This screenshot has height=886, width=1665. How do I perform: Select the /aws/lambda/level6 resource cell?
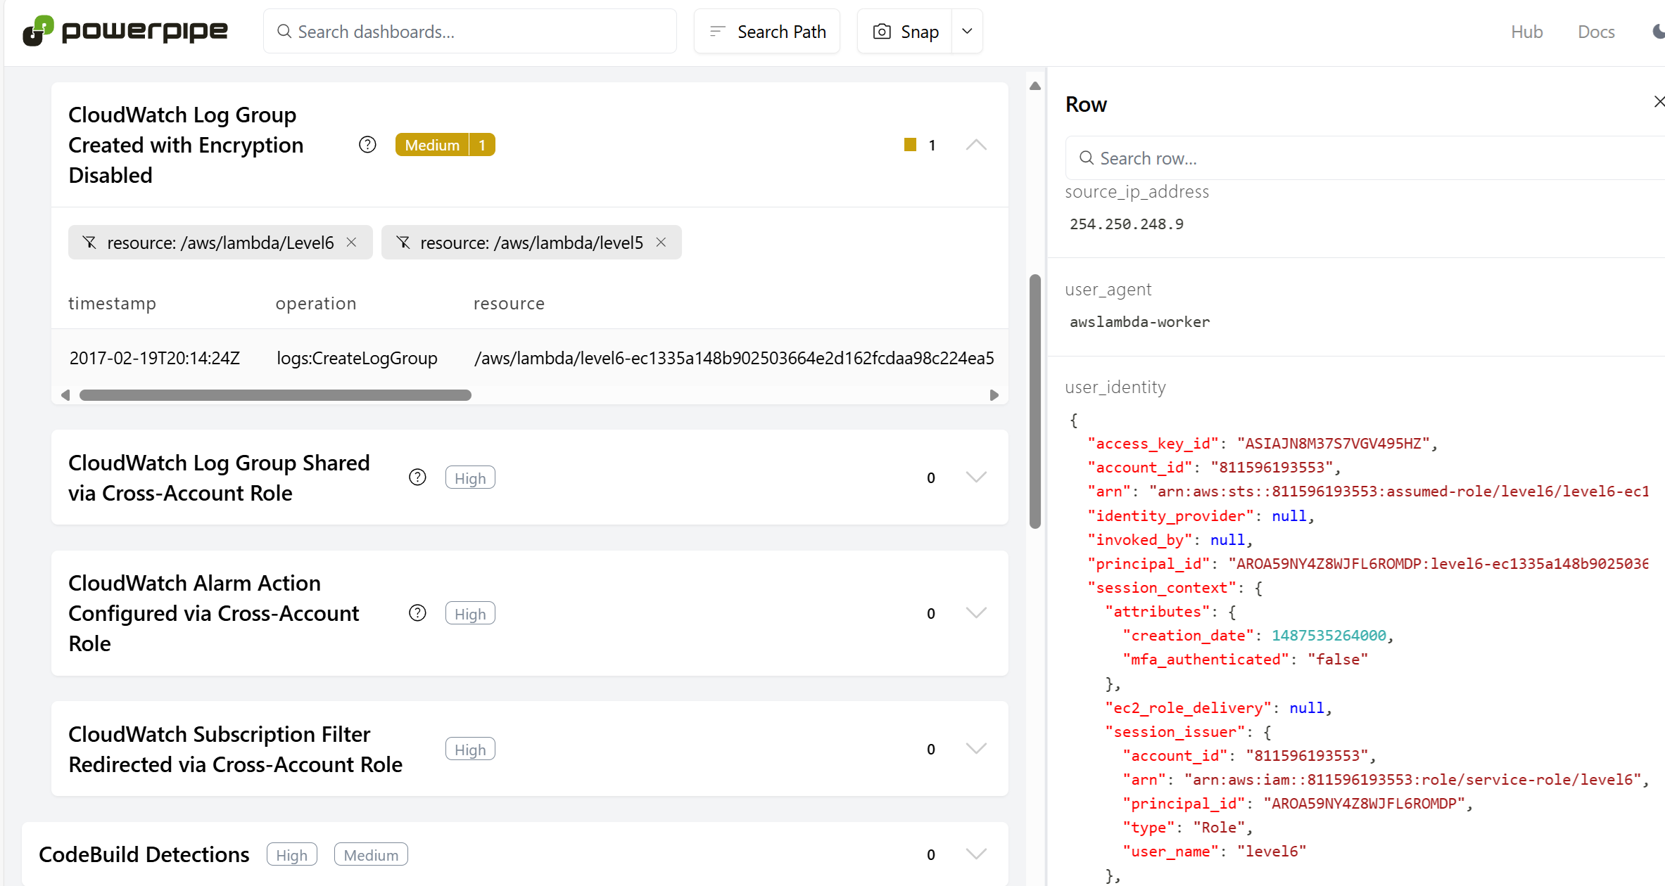734,358
